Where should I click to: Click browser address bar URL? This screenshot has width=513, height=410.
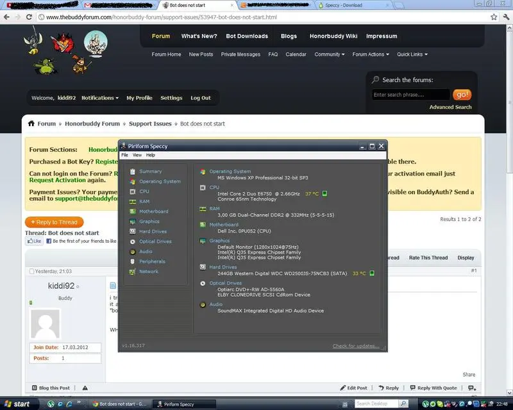[162, 17]
